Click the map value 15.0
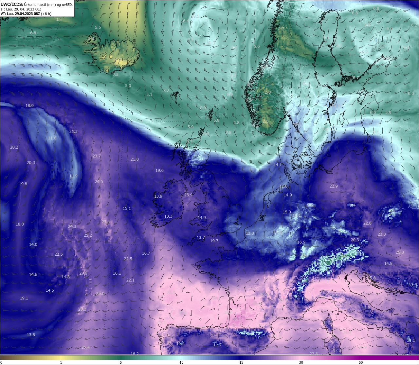 pyautogui.click(x=287, y=212)
